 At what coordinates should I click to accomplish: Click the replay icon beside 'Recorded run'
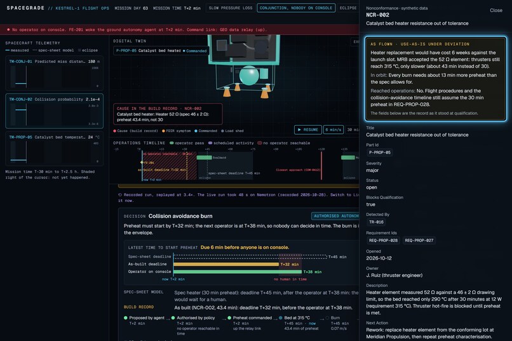120,195
